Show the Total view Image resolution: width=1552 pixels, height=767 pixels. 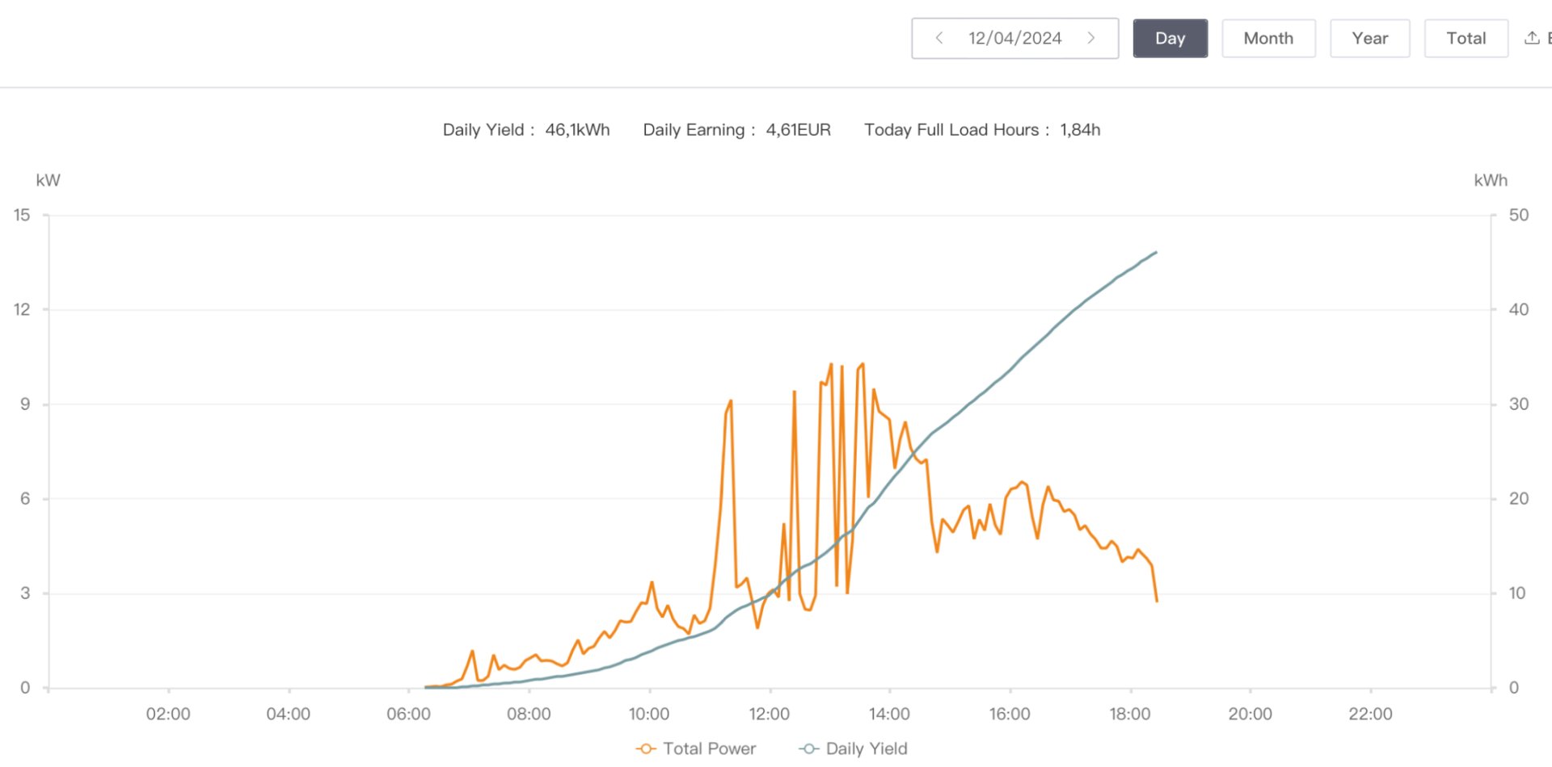pos(1466,38)
